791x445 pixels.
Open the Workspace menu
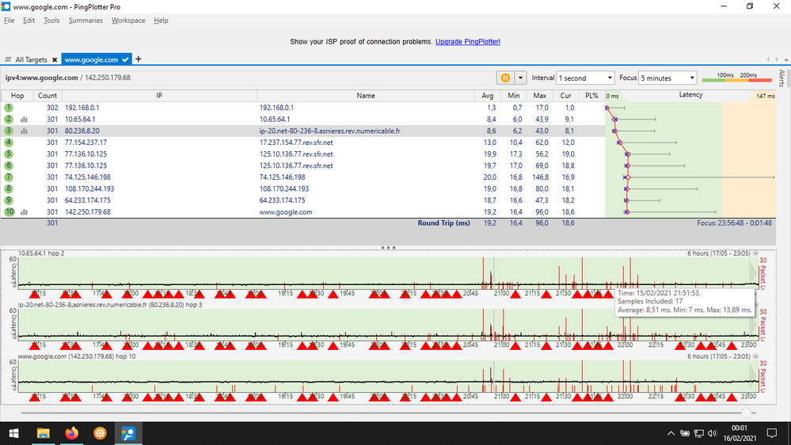pyautogui.click(x=128, y=20)
